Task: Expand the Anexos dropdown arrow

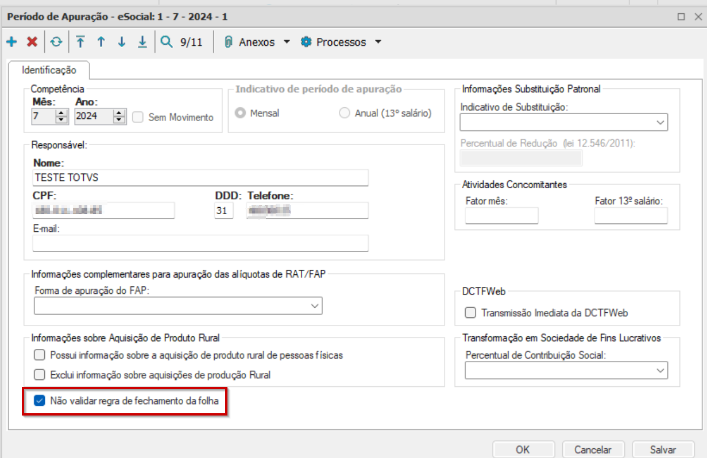Action: (287, 42)
